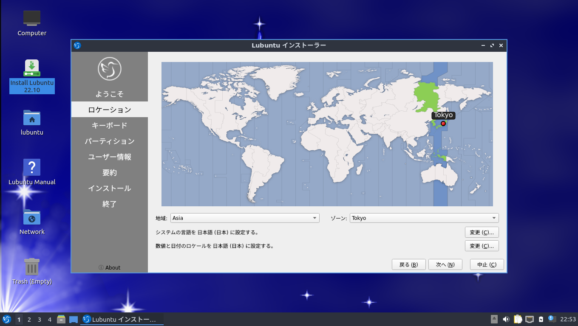Image resolution: width=578 pixels, height=326 pixels.
Task: Open the notifications tray icon
Action: pyautogui.click(x=552, y=319)
